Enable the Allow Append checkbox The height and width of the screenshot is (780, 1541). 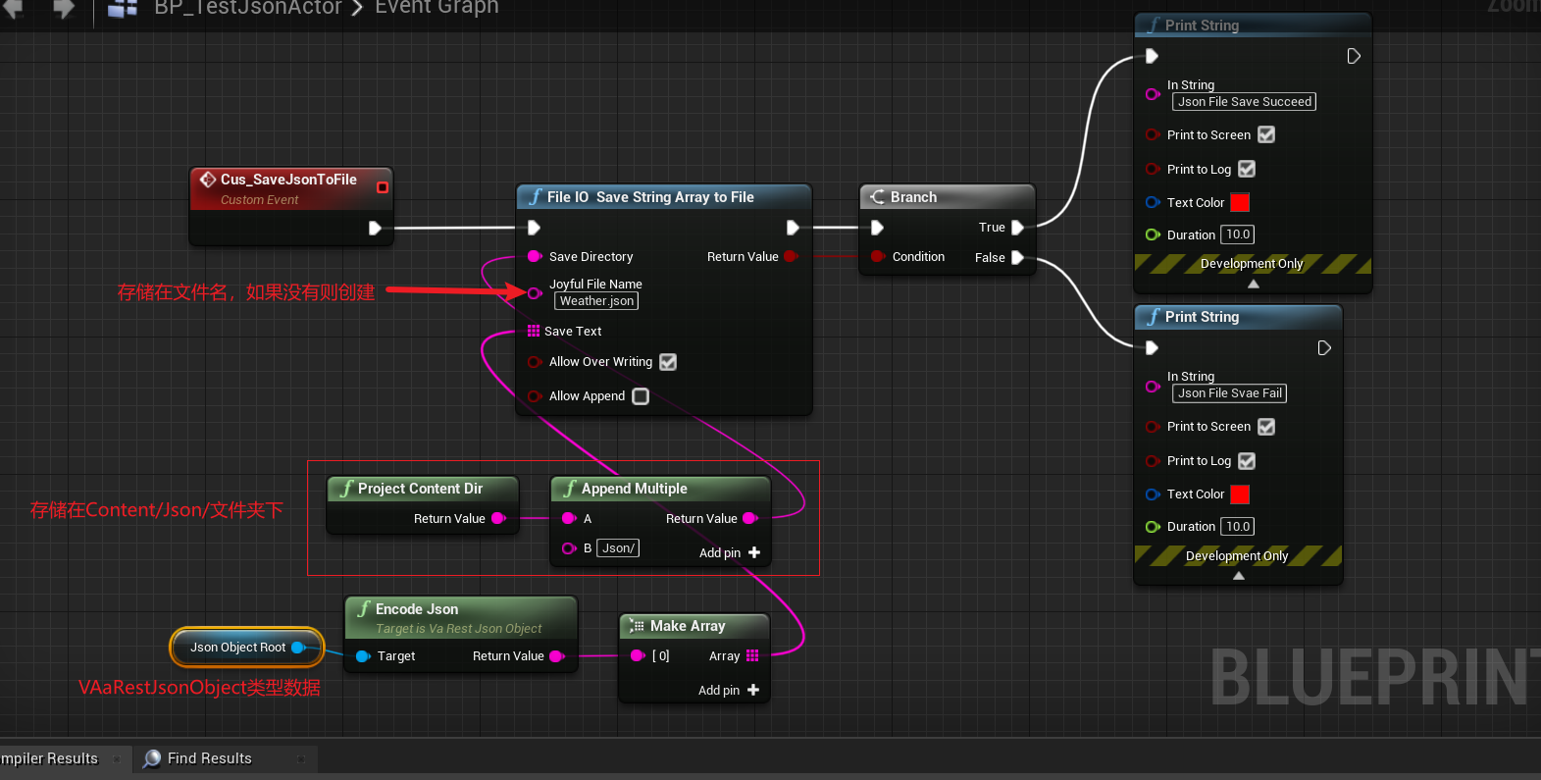(x=641, y=396)
